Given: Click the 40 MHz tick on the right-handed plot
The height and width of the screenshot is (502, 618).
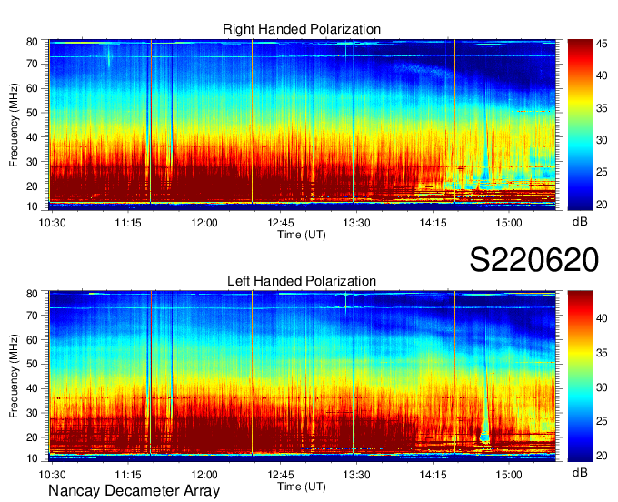Looking at the screenshot, I should [x=32, y=137].
